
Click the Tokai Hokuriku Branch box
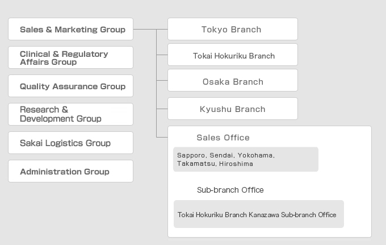pyautogui.click(x=232, y=56)
